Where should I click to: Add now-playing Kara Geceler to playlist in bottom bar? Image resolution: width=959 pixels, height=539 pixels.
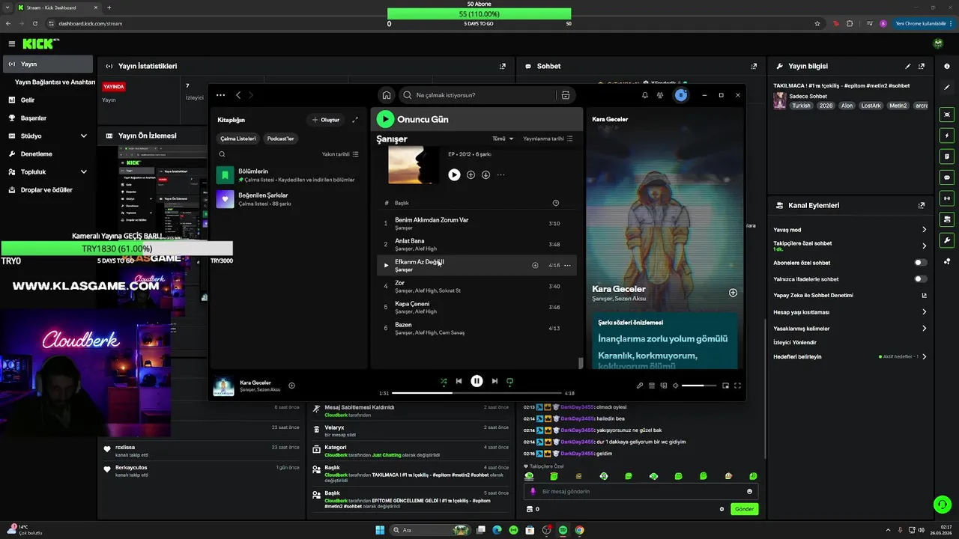tap(291, 386)
